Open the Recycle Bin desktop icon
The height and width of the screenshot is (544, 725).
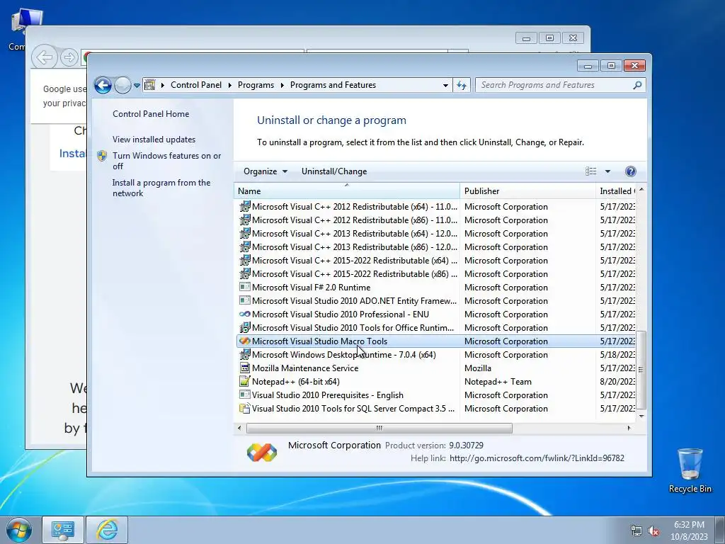click(x=690, y=470)
